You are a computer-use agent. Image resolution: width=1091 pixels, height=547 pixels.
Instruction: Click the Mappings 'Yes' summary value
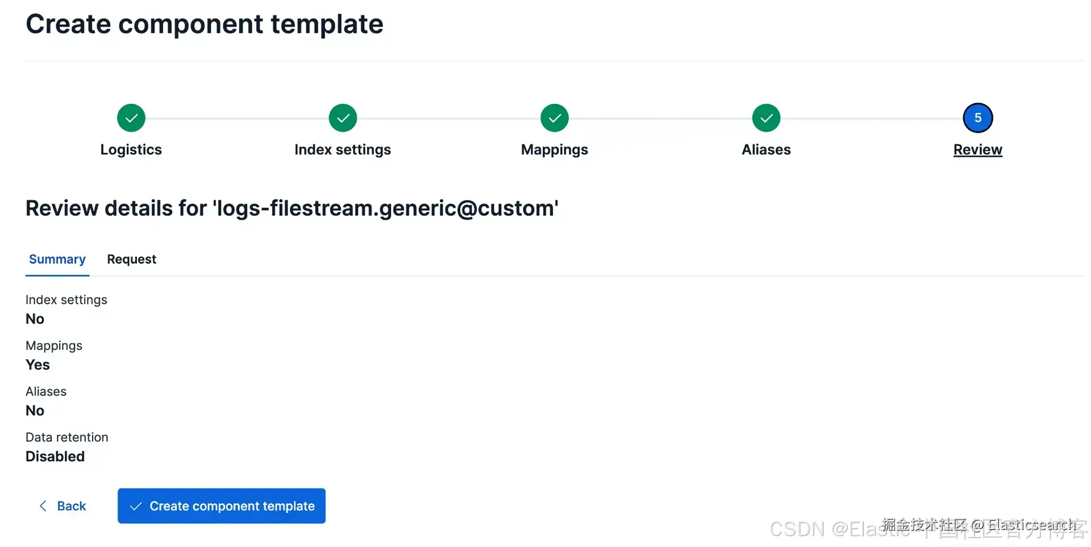(x=38, y=365)
